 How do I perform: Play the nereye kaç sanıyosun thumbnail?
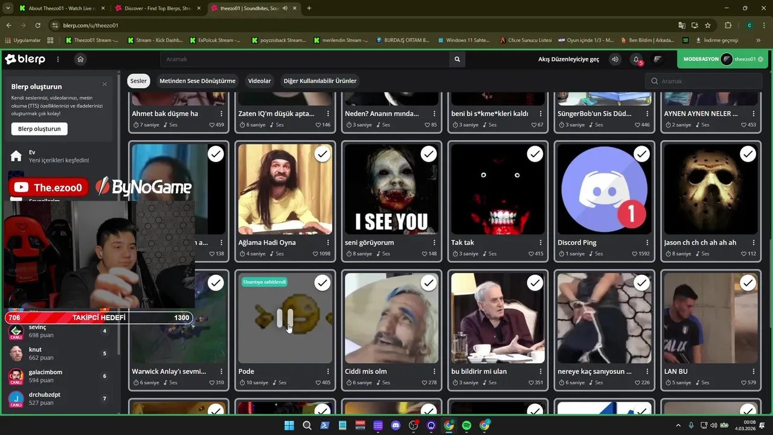604,318
